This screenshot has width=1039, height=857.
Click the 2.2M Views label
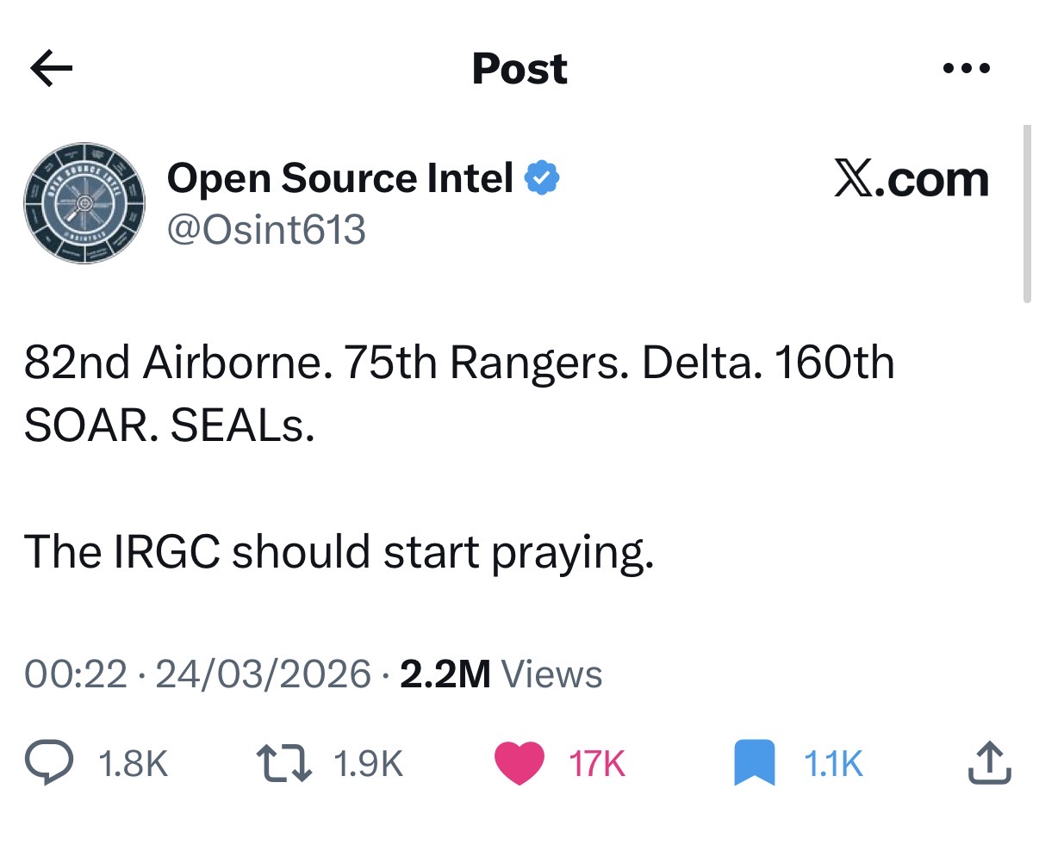point(501,674)
